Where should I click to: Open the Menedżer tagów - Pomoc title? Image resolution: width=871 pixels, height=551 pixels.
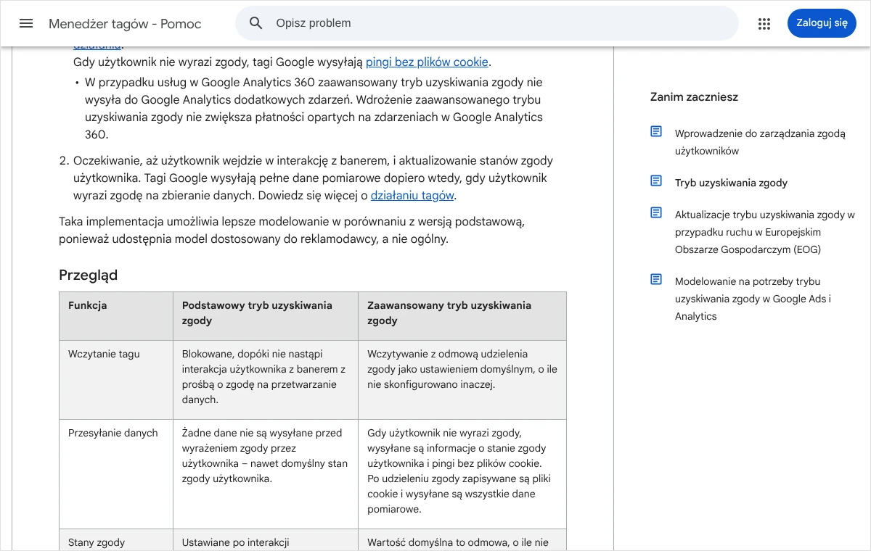(125, 24)
